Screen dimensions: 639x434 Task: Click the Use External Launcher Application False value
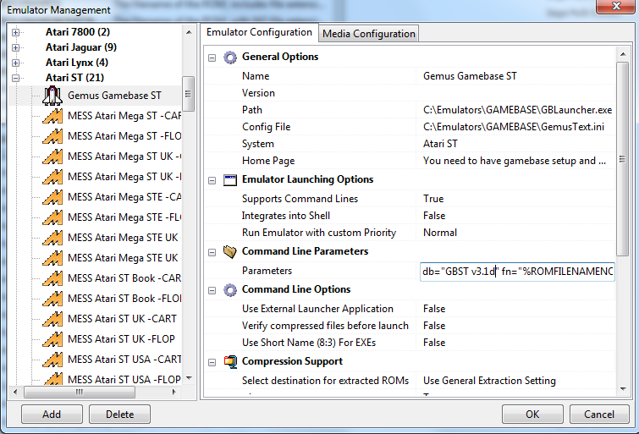click(434, 309)
